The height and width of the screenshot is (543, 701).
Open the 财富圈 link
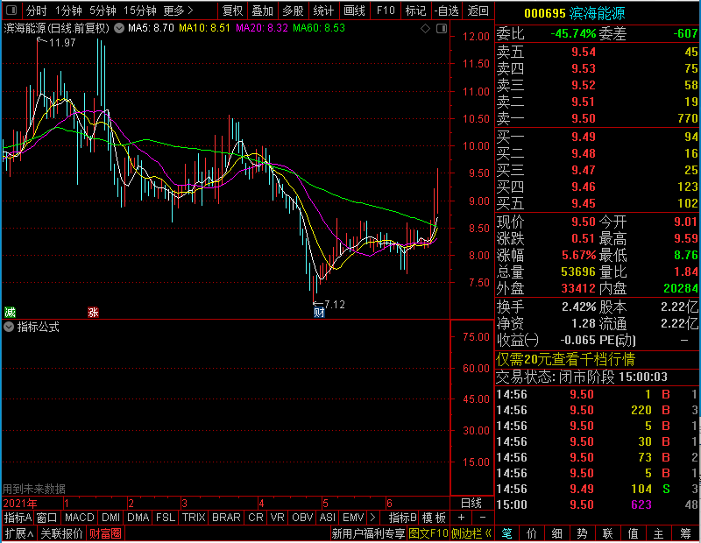pos(105,533)
